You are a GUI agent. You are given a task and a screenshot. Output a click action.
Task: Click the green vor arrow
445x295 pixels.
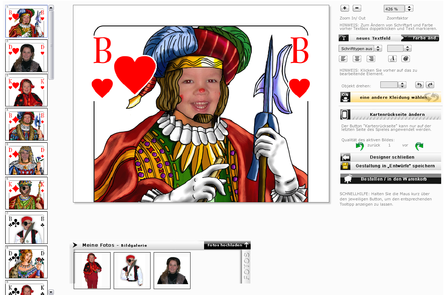[419, 146]
